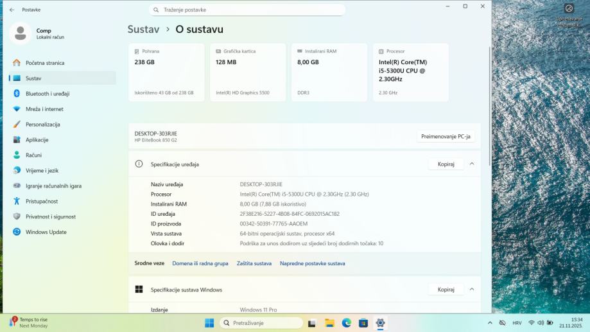Click the Računi person icon
Image resolution: width=590 pixels, height=332 pixels.
tap(17, 155)
